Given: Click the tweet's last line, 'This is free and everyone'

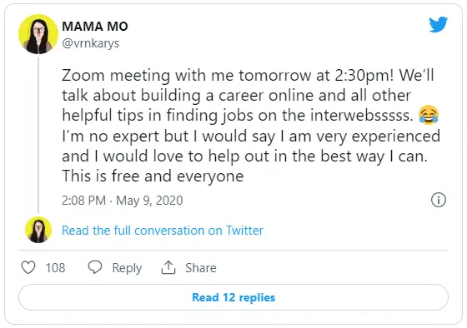Looking at the screenshot, I should [153, 176].
